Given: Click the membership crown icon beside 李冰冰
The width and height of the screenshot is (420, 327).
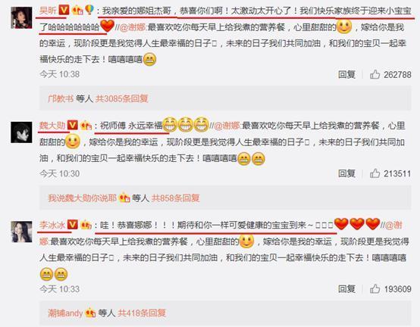Looking at the screenshot, I should [x=86, y=225].
